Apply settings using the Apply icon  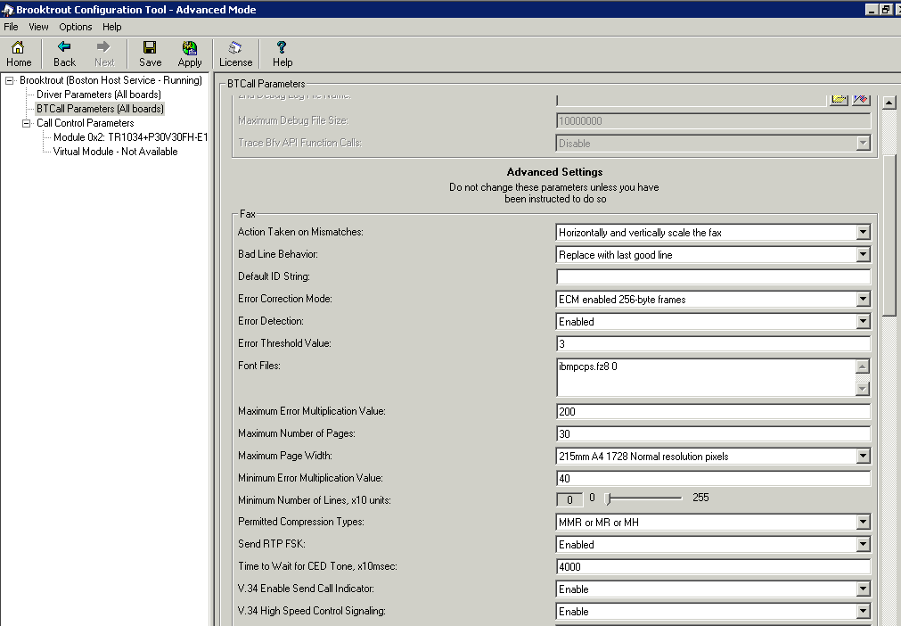pos(190,54)
